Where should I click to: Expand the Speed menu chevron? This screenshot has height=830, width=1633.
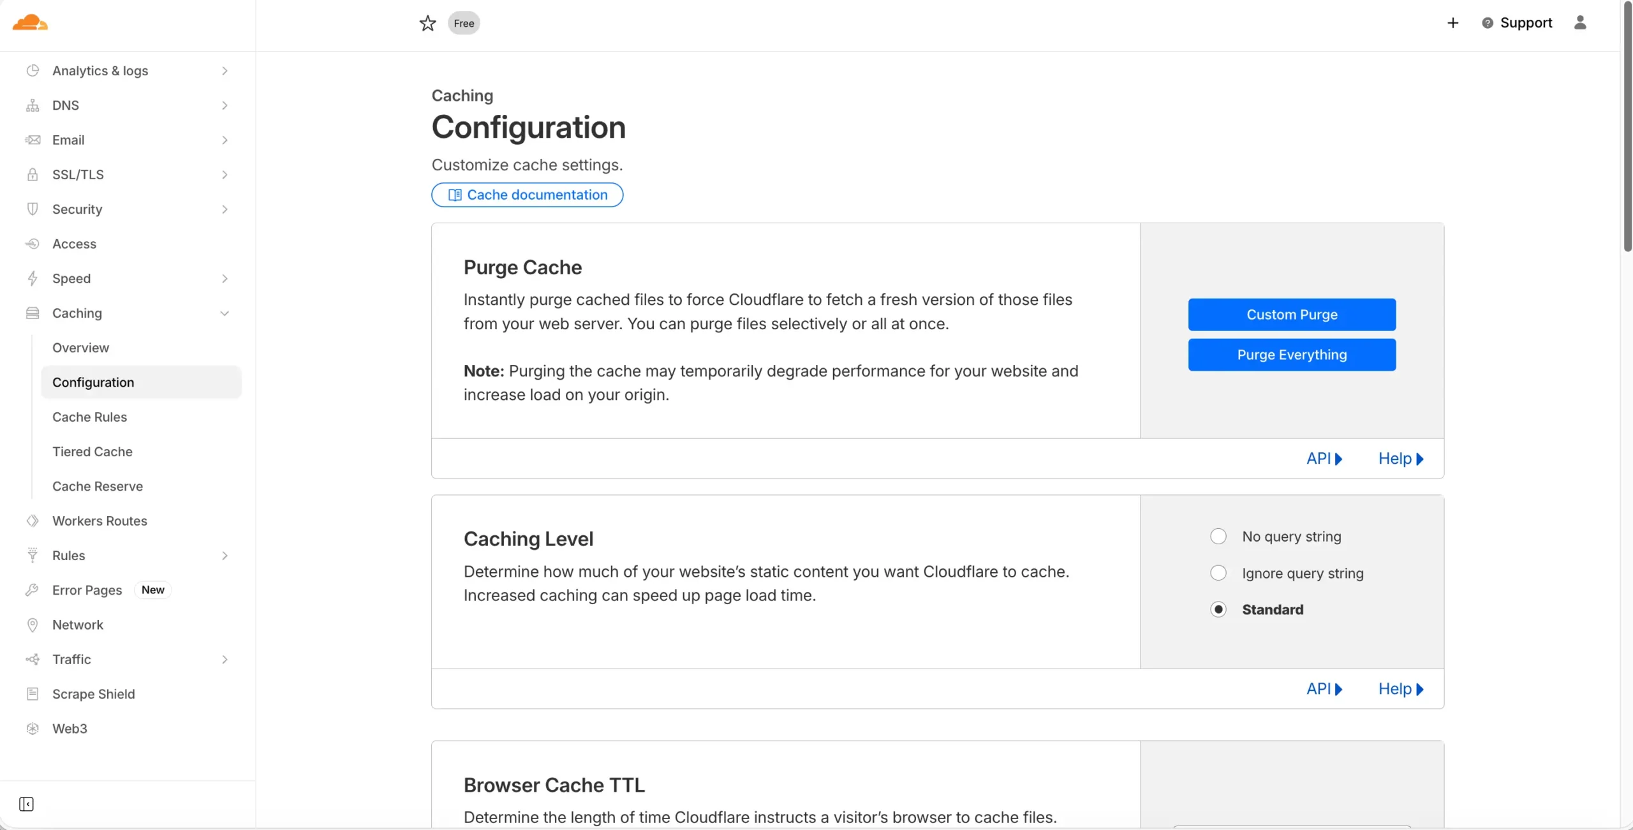225,278
